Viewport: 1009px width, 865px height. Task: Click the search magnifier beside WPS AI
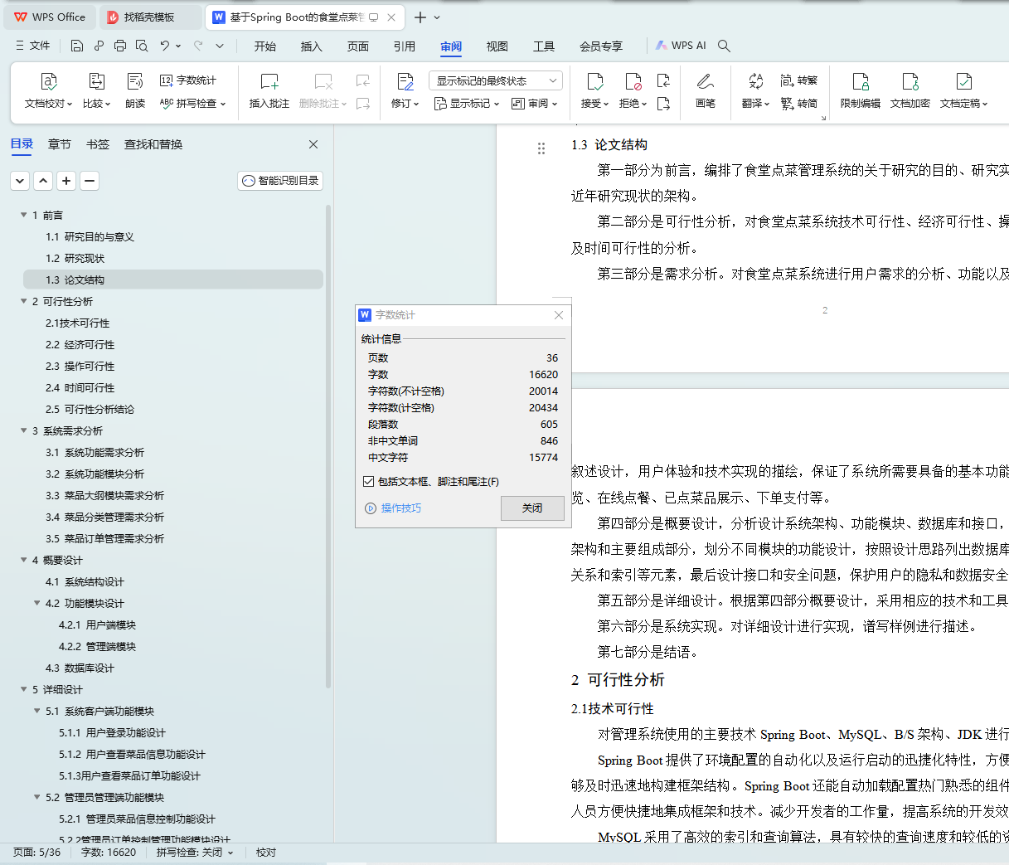coord(724,46)
